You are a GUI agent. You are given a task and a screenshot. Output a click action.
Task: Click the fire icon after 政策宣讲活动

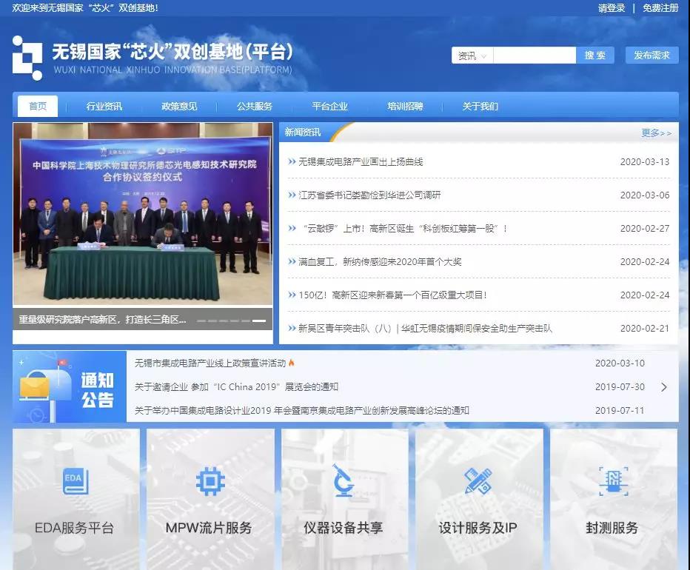tap(292, 363)
